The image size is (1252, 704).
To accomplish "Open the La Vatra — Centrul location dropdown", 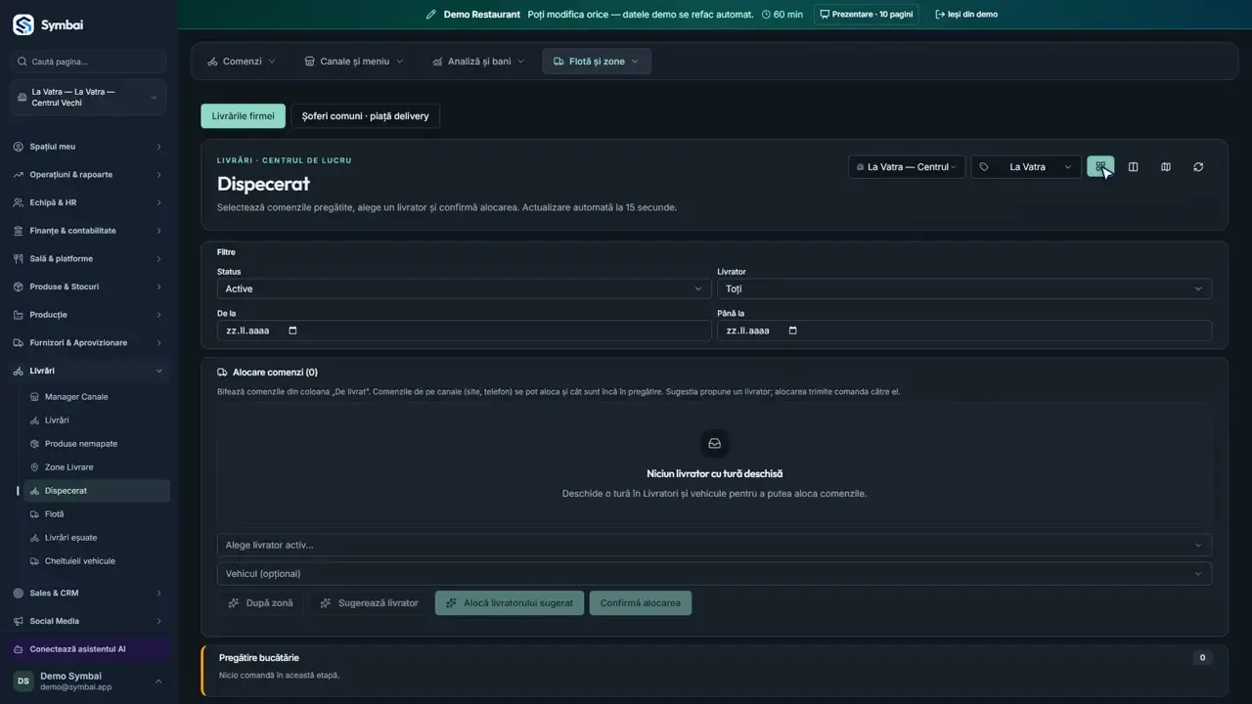I will click(908, 167).
